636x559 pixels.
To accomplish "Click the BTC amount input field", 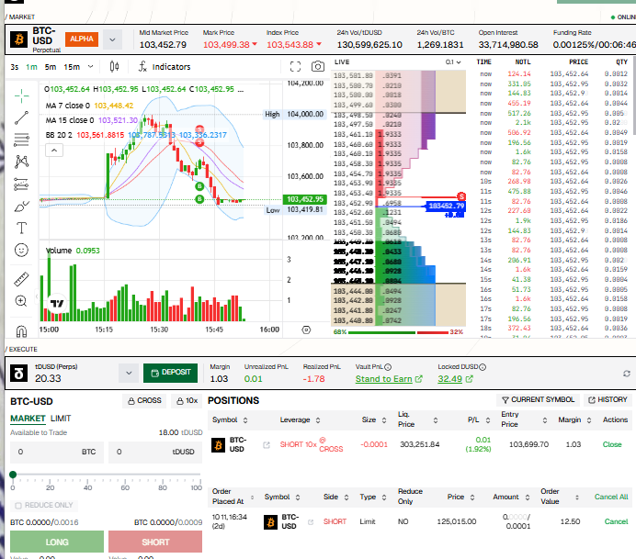I will [x=57, y=452].
